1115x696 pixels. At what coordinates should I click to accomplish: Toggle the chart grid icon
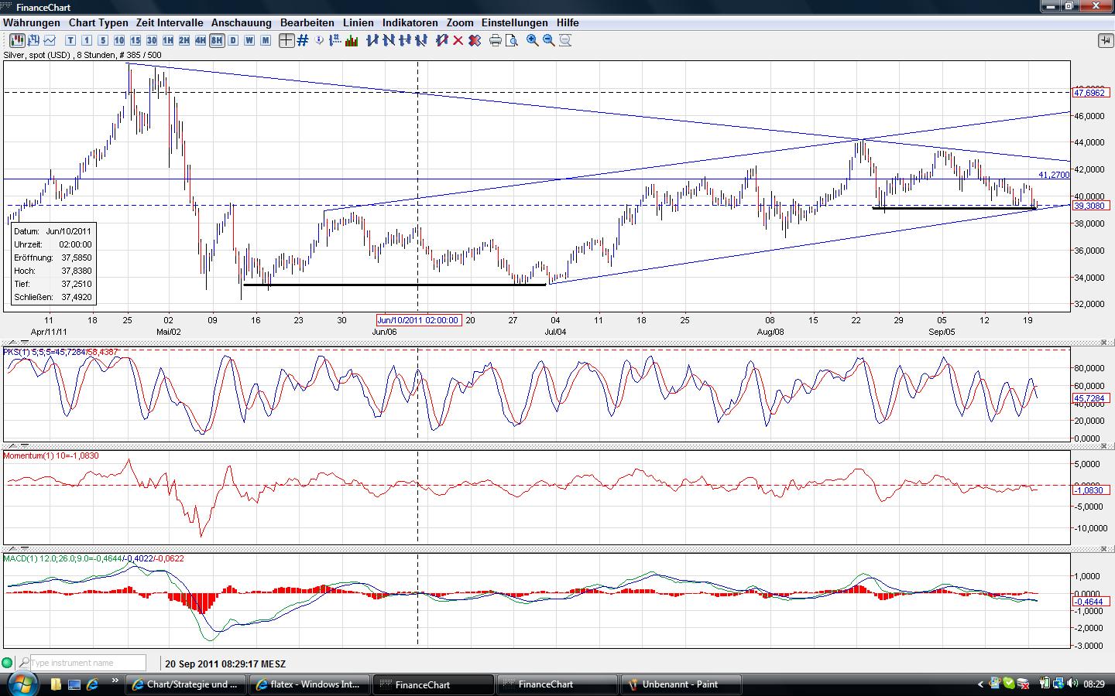(x=303, y=40)
